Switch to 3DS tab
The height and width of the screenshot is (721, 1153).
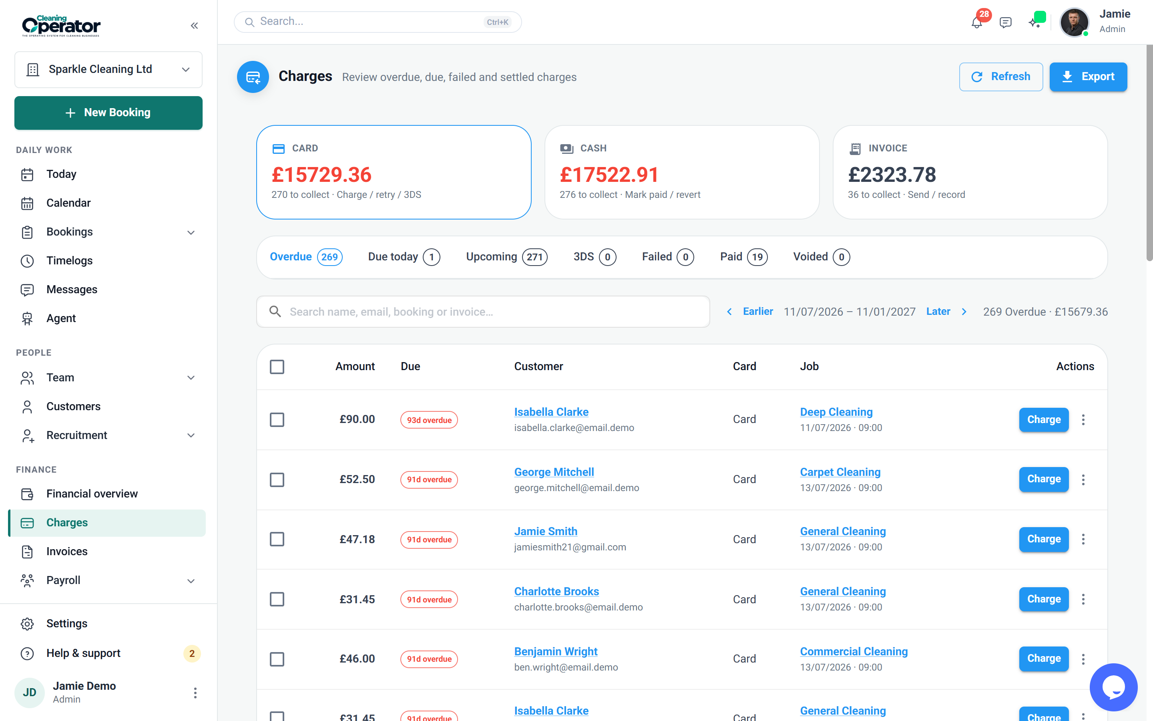click(x=594, y=257)
